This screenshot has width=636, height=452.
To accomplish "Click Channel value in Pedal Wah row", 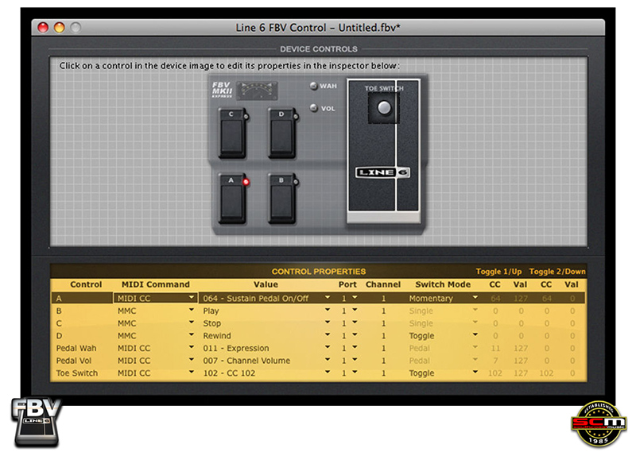I will click(x=383, y=349).
